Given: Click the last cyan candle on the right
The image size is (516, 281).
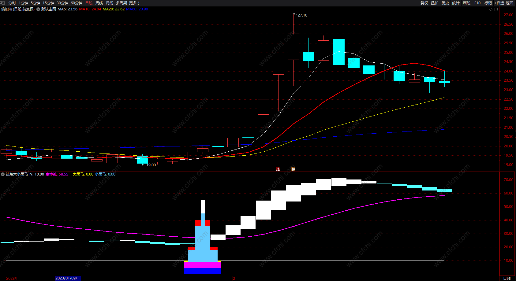Looking at the screenshot, I should coord(444,82).
